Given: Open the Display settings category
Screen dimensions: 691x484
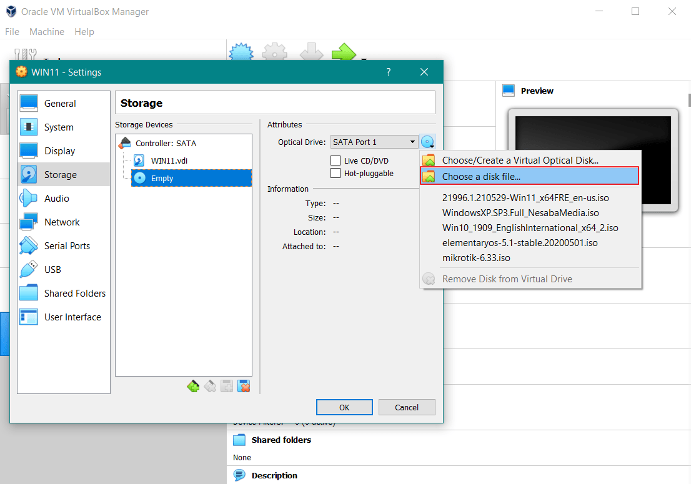Looking at the screenshot, I should pyautogui.click(x=59, y=151).
